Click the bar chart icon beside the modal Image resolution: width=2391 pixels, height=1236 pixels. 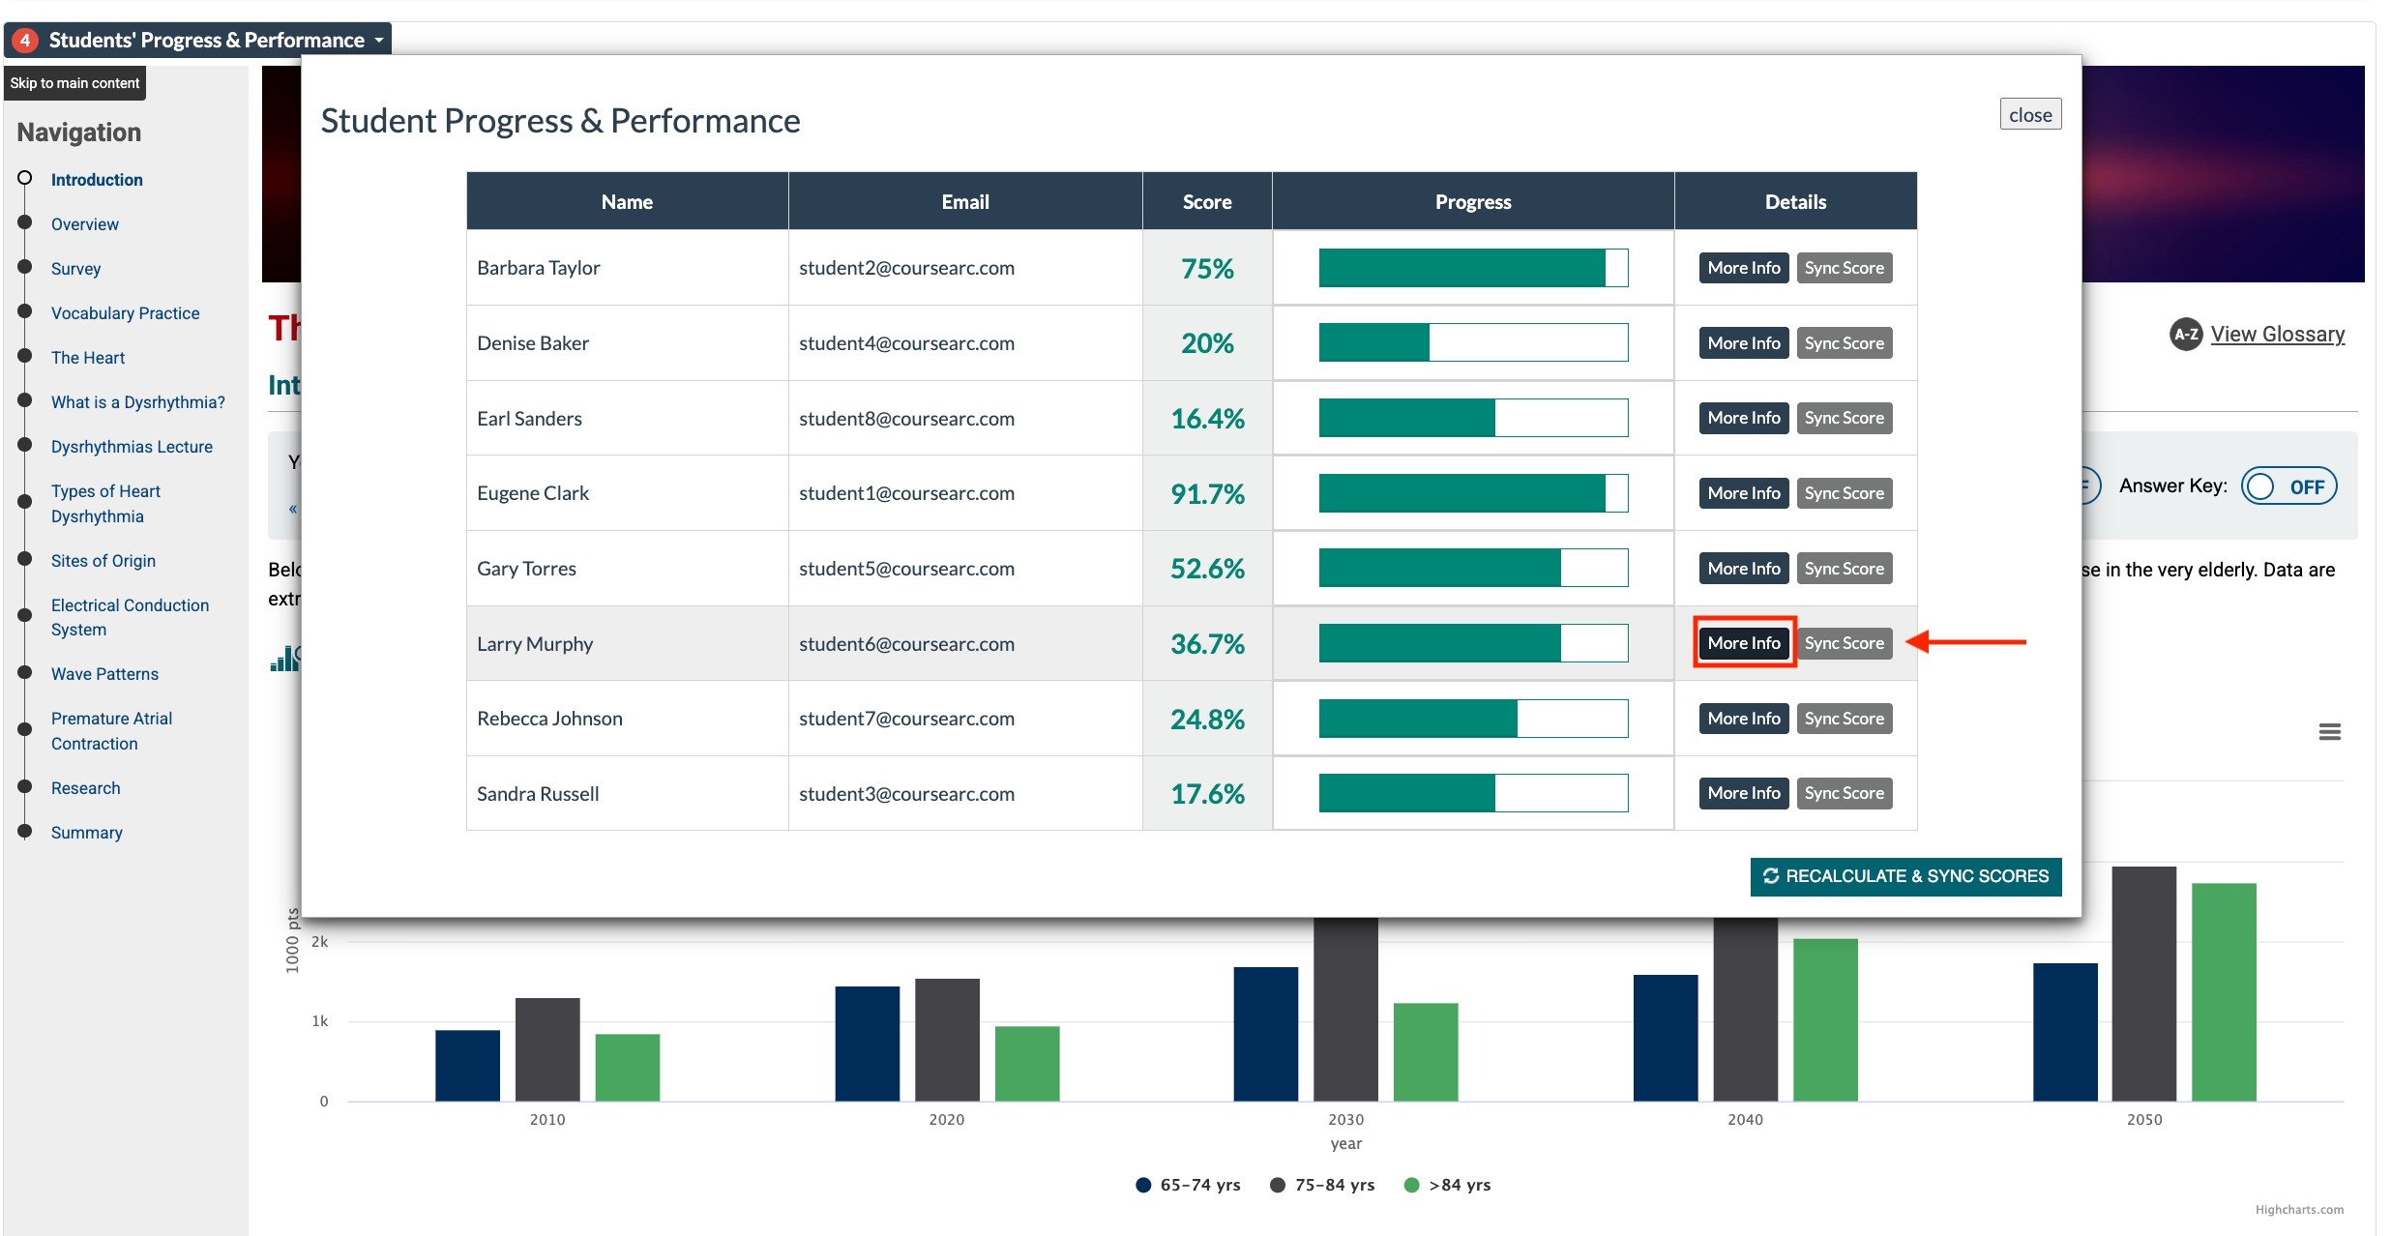[285, 660]
